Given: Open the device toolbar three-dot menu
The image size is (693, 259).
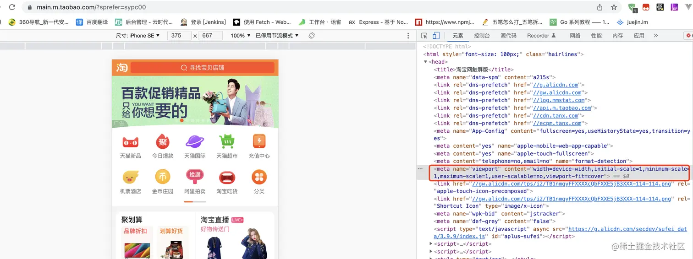Looking at the screenshot, I should coord(408,36).
